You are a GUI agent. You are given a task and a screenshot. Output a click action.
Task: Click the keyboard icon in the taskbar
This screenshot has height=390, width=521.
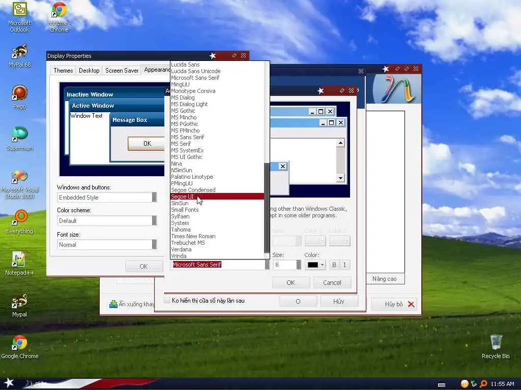tap(442, 385)
